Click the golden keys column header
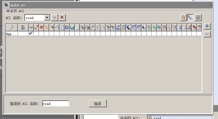This screenshot has height=119, width=218. (x=46, y=27)
